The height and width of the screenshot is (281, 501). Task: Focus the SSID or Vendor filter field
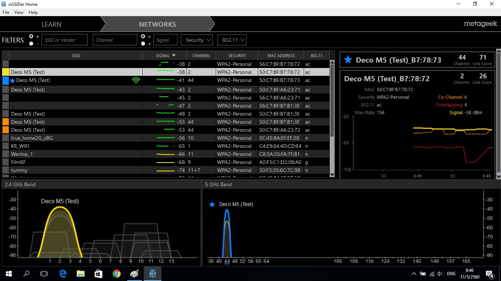coord(65,40)
